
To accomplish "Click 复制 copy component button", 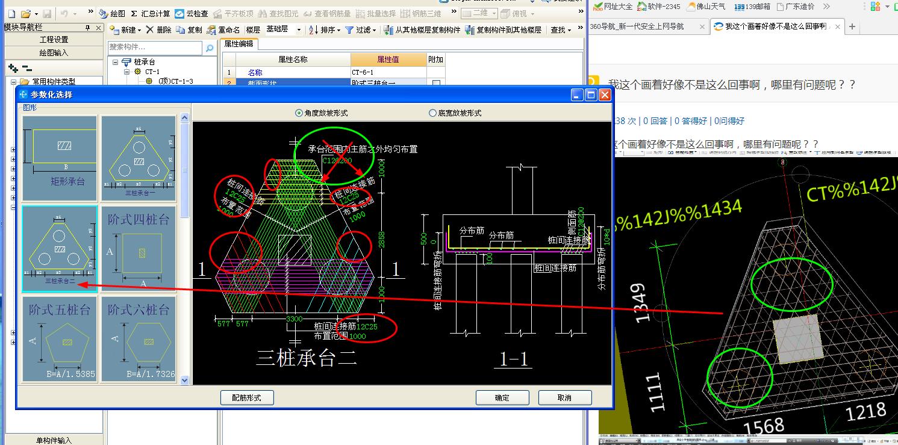I will point(189,30).
